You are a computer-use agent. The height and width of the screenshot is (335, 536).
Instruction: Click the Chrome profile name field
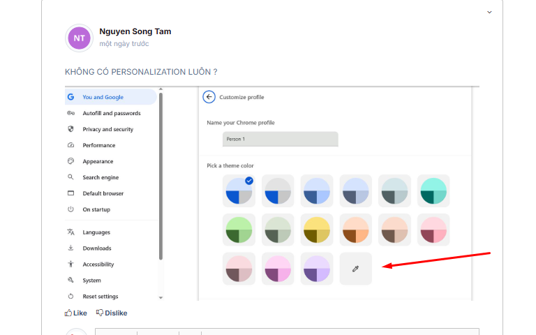click(280, 139)
